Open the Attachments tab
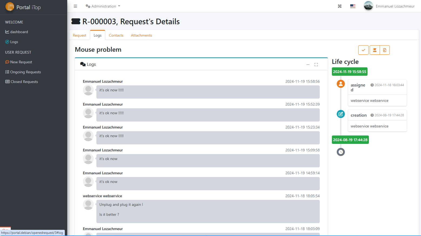Viewport: 421px width, 236px height. [x=141, y=35]
